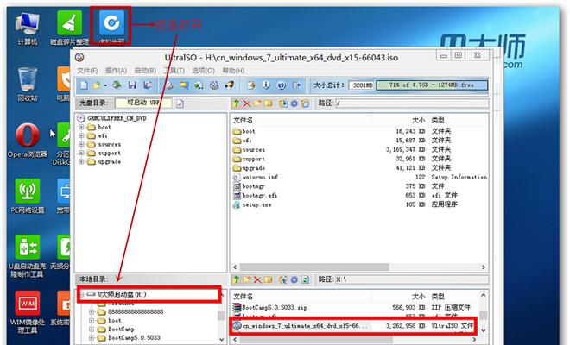Click the Save As toolbar icon
Screen dimensions: 570x345
[147, 85]
